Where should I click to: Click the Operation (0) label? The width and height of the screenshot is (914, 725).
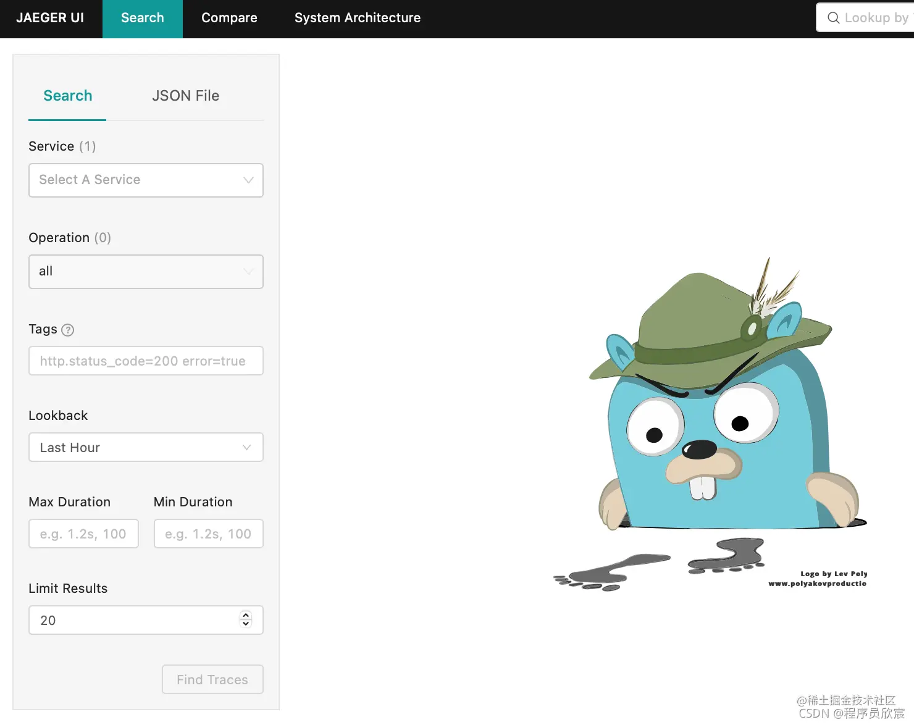pyautogui.click(x=70, y=238)
